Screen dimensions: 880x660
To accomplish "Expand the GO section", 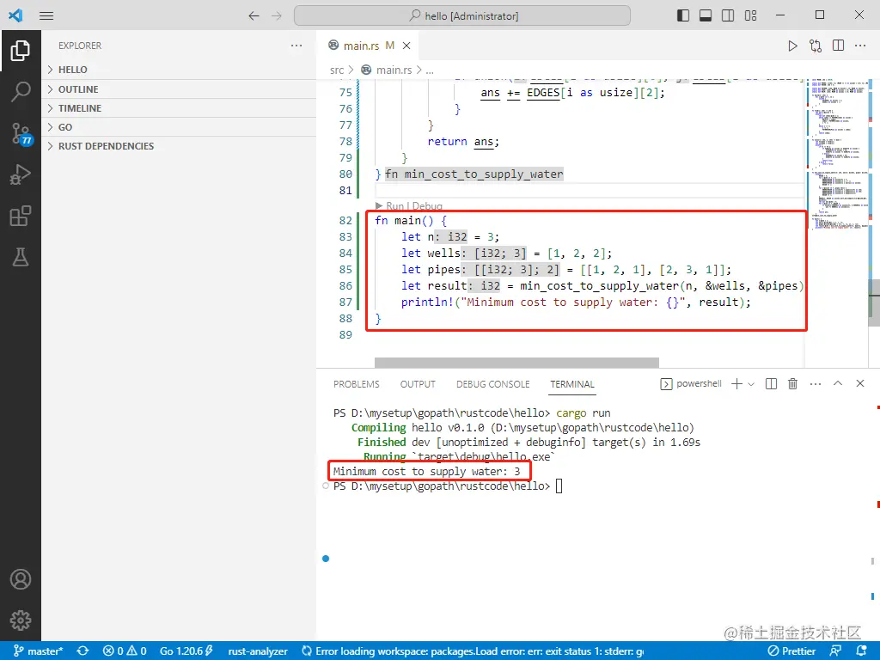I will click(x=179, y=127).
